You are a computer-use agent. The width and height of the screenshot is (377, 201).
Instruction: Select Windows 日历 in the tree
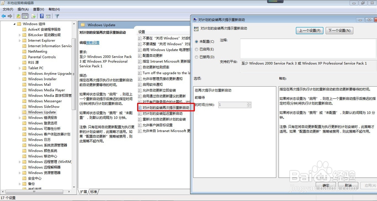[40, 140]
